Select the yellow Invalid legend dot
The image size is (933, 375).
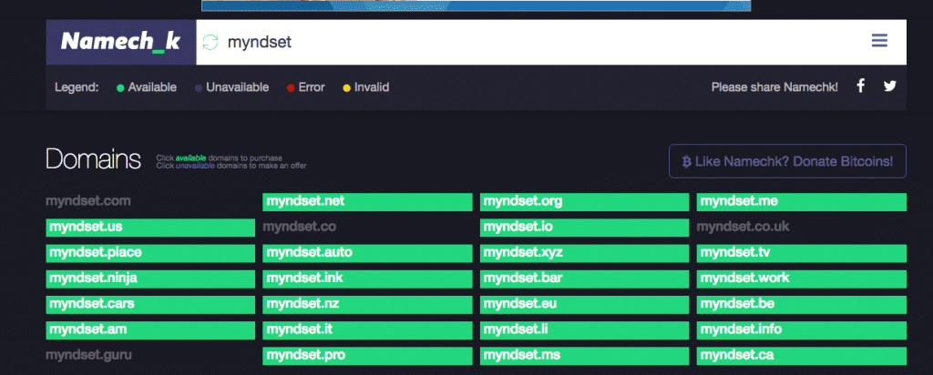pyautogui.click(x=347, y=88)
